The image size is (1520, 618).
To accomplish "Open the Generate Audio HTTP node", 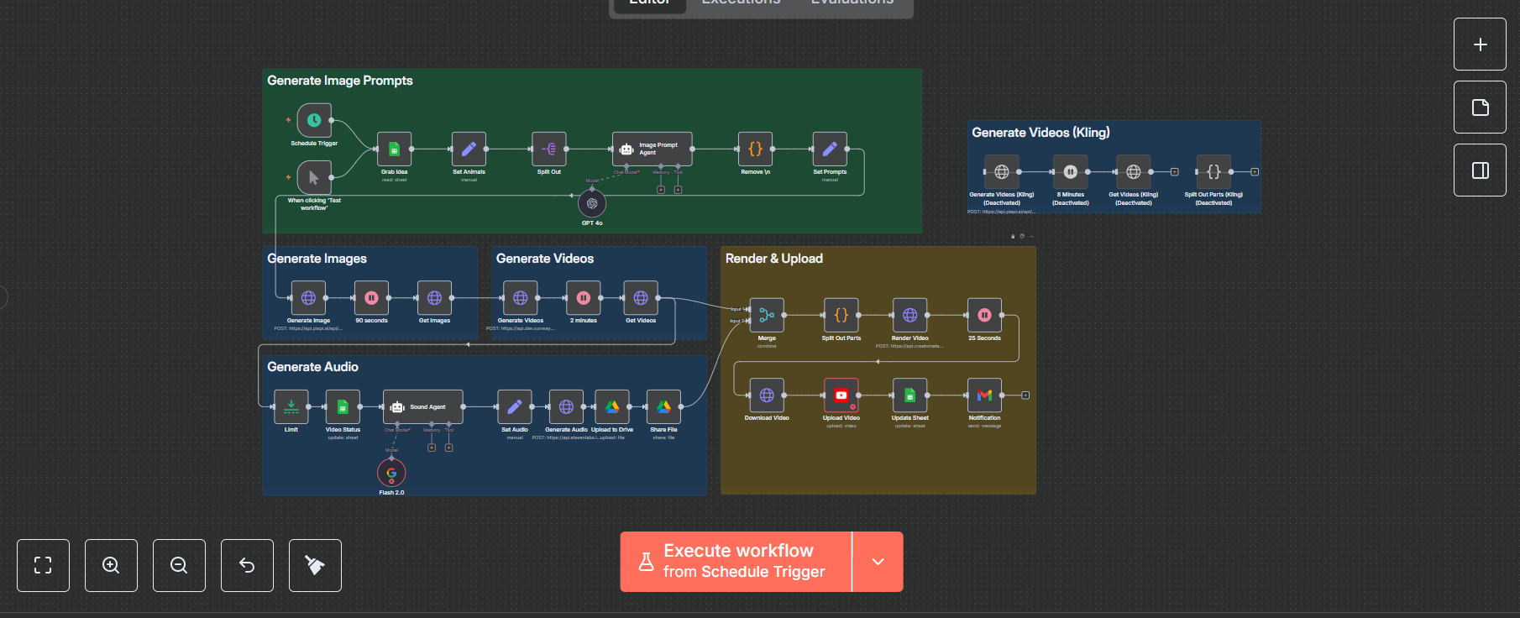I will (x=566, y=406).
